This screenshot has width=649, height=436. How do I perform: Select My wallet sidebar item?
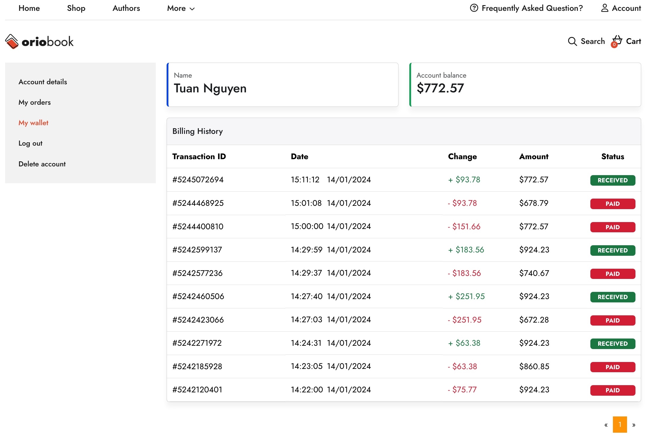(x=33, y=123)
